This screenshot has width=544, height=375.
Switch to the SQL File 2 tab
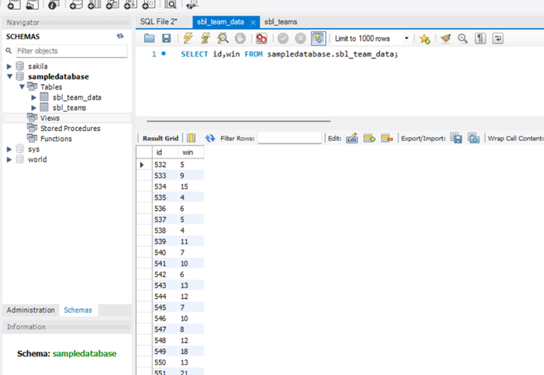coord(159,22)
